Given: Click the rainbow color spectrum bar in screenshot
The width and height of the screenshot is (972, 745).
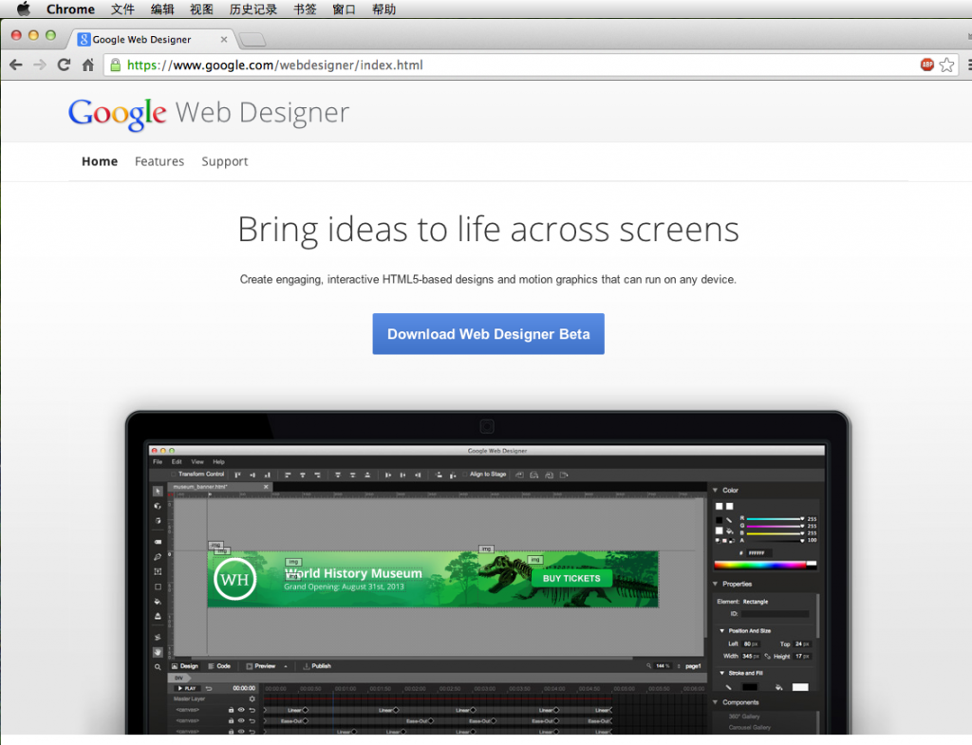Looking at the screenshot, I should [765, 565].
